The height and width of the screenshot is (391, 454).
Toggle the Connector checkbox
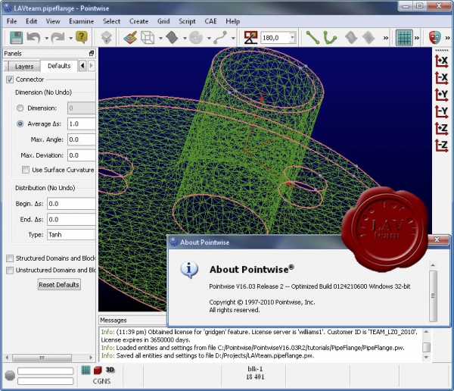click(x=10, y=80)
